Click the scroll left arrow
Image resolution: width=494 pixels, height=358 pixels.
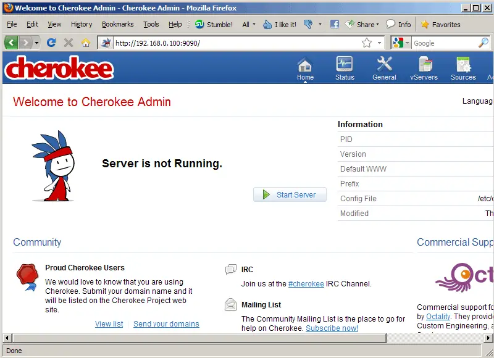[7, 338]
